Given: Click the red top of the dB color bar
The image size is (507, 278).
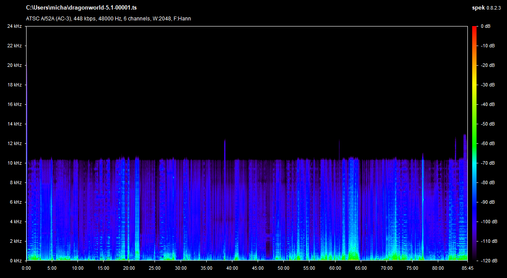Looking at the screenshot, I should click(474, 28).
